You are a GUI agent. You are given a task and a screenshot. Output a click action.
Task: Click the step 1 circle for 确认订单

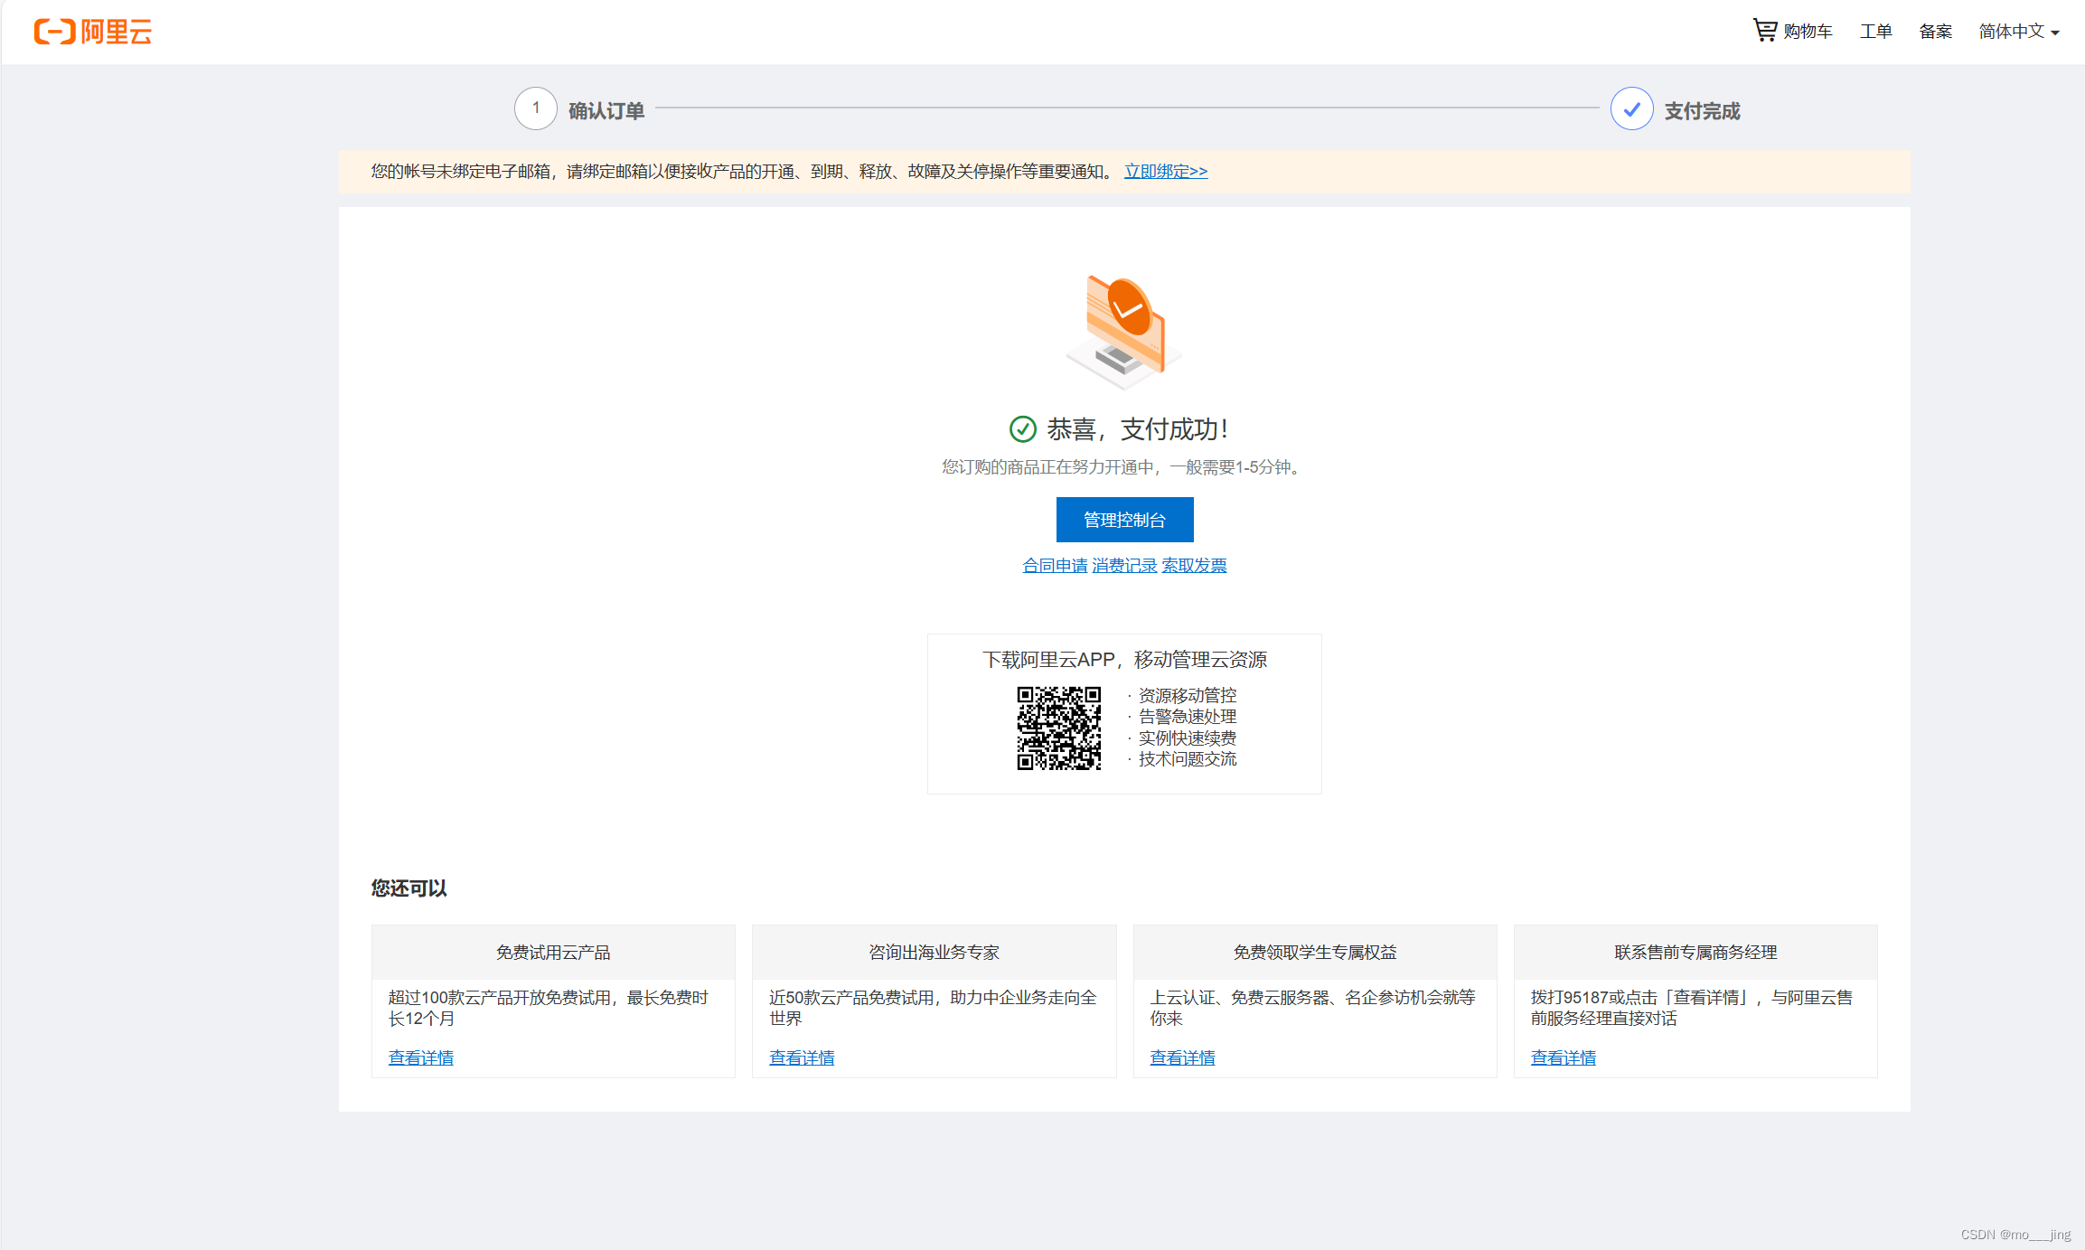(x=536, y=108)
